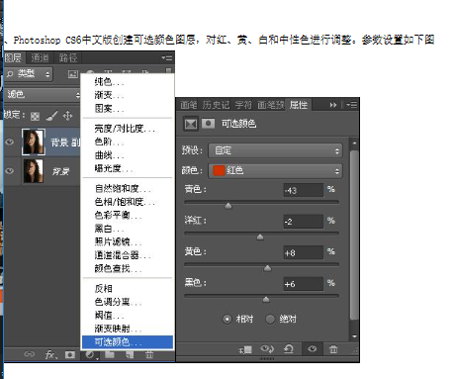
Task: Choose 照片滤镜 from the menu
Action: point(128,241)
